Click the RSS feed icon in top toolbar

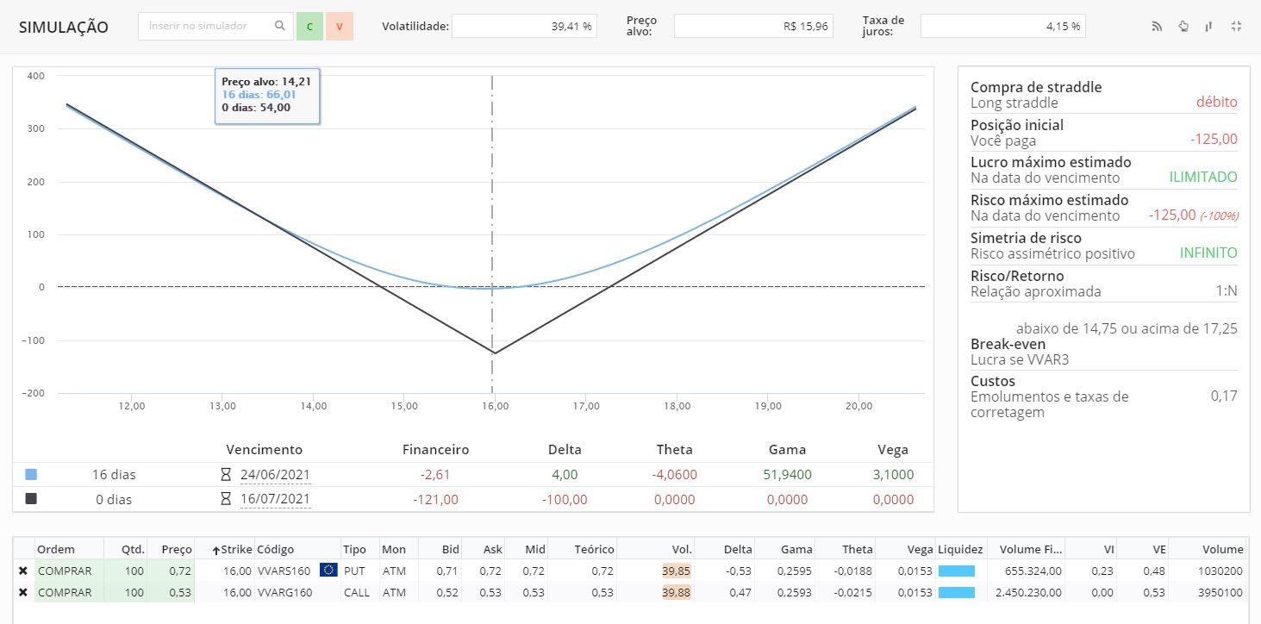click(1158, 26)
